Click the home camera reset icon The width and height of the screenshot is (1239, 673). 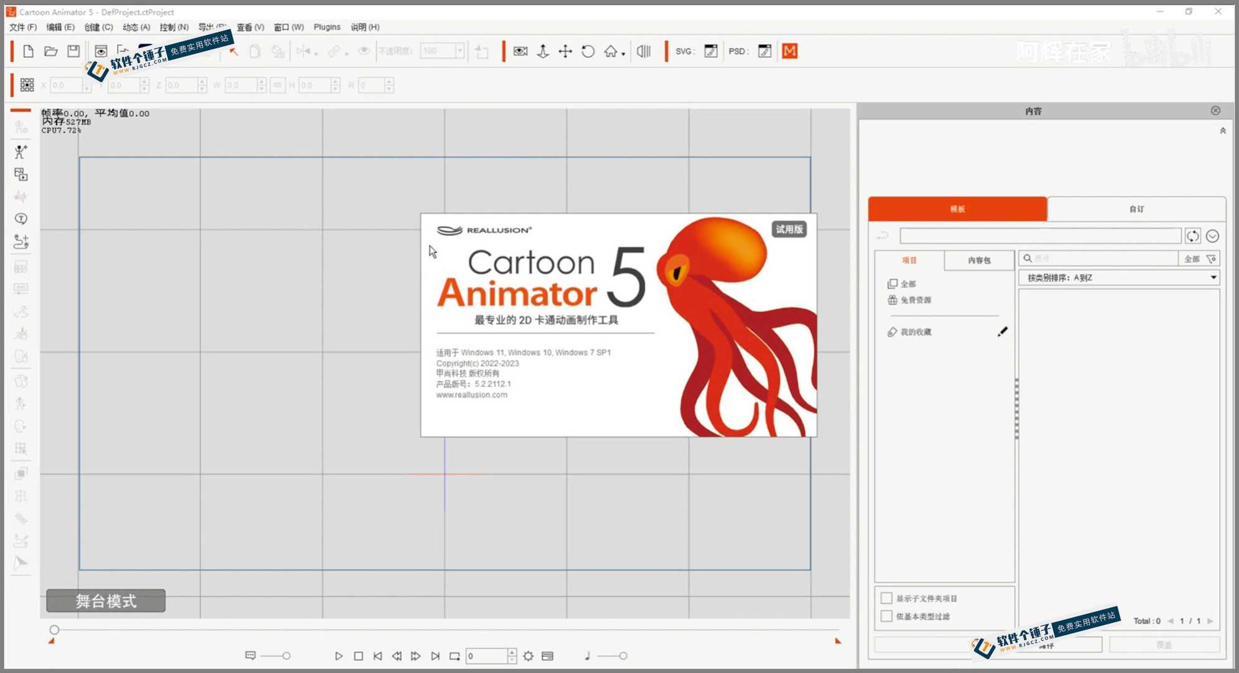[x=610, y=51]
